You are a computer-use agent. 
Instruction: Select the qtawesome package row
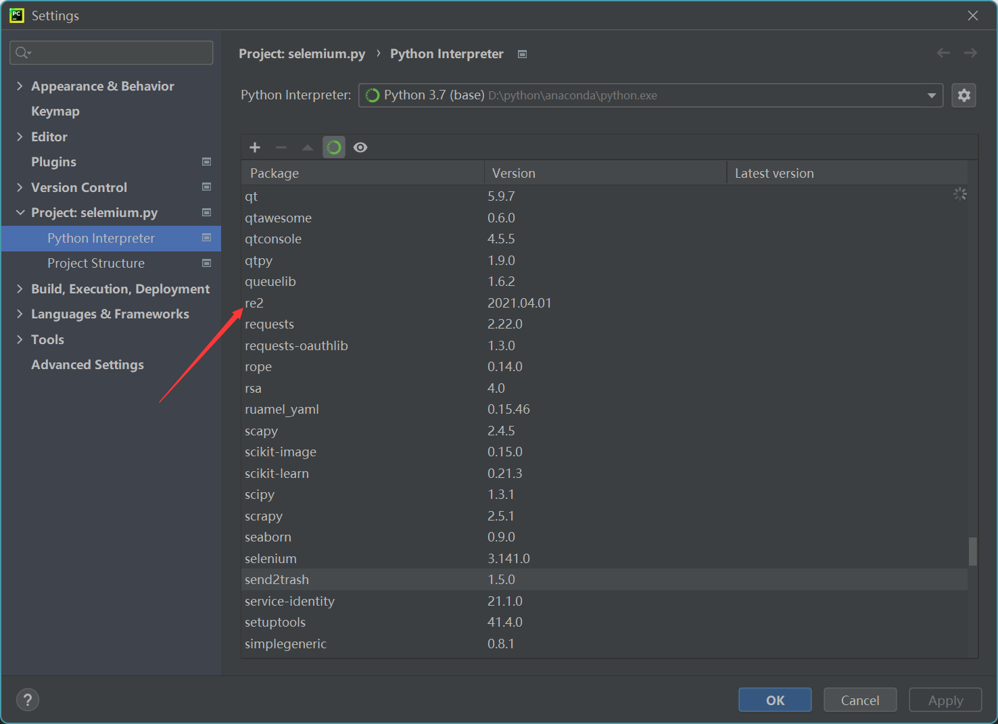tap(604, 218)
